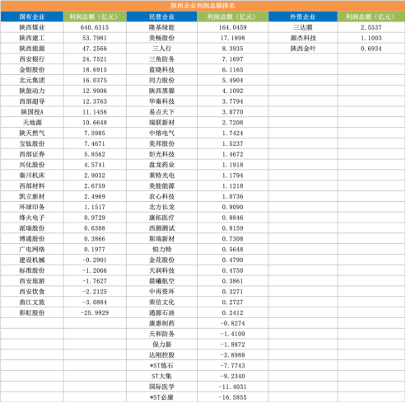Select the 源杰科技 cell
This screenshot has width=406, height=403.
coord(303,38)
